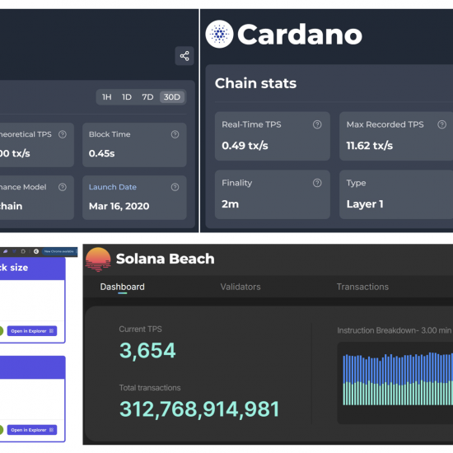Viewport: 453px width, 453px height.
Task: Open the Transactions tab in Solana Beach
Action: 362,287
